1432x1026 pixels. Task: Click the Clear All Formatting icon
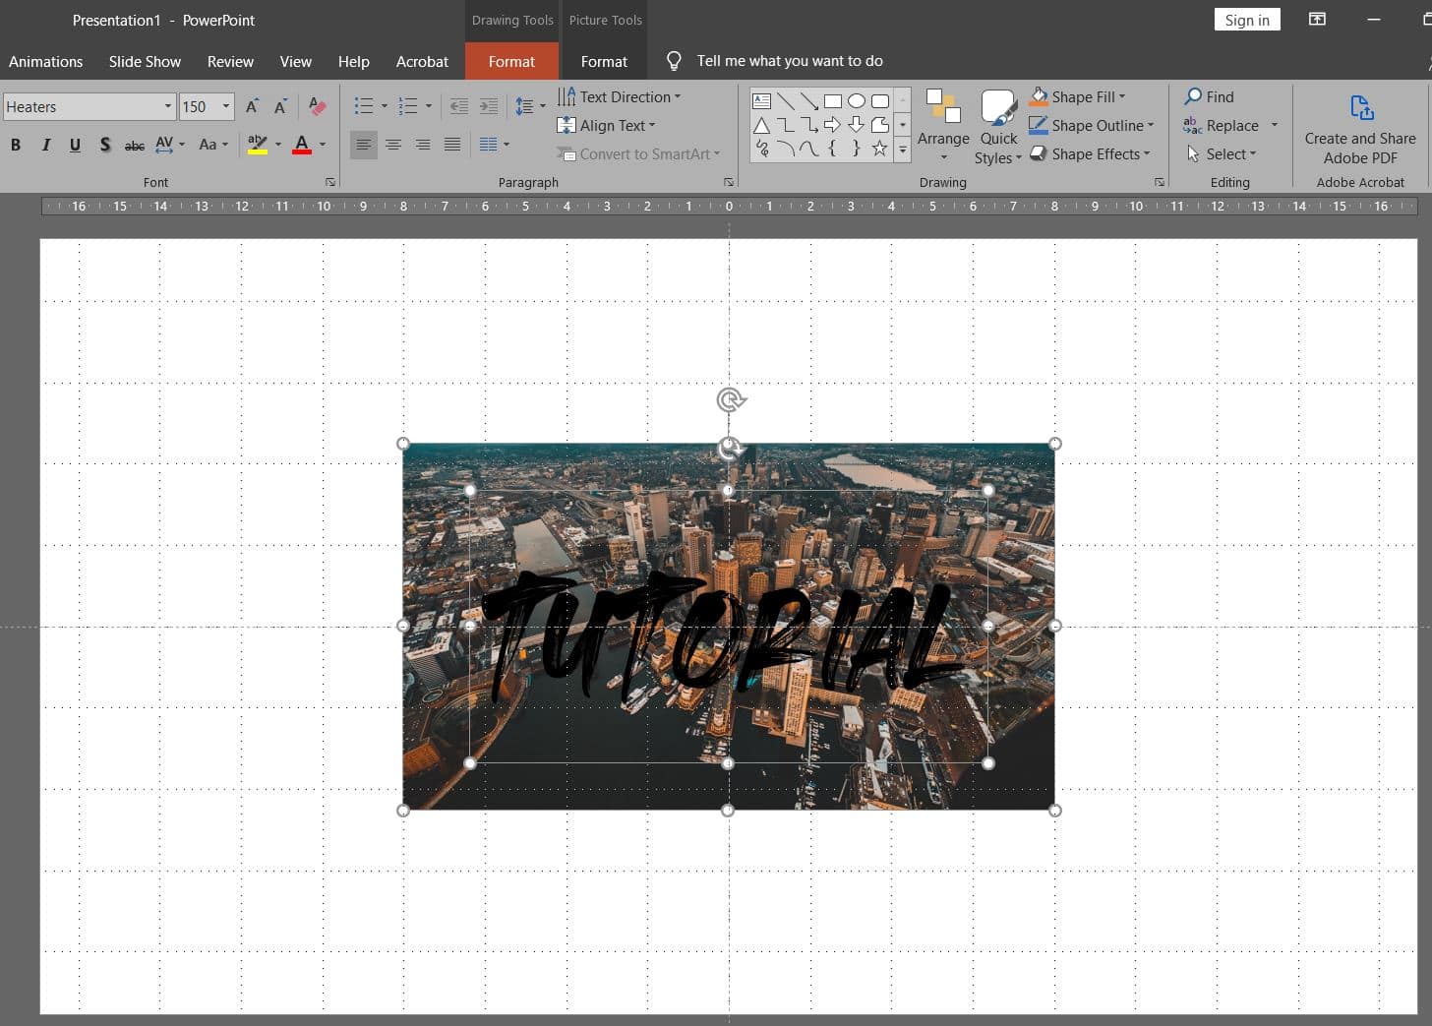[317, 106]
